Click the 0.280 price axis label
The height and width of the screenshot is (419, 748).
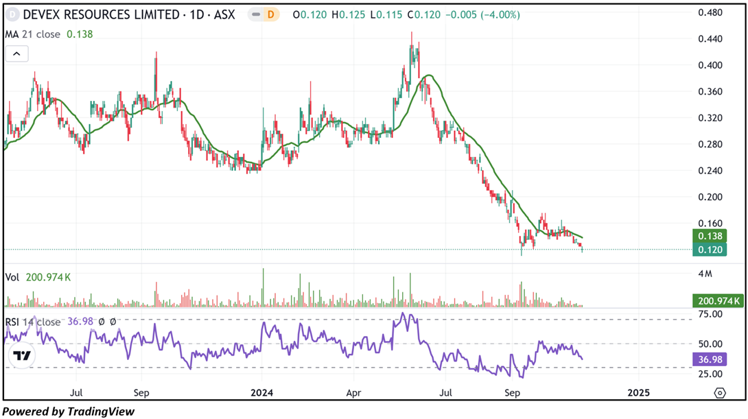coord(710,145)
